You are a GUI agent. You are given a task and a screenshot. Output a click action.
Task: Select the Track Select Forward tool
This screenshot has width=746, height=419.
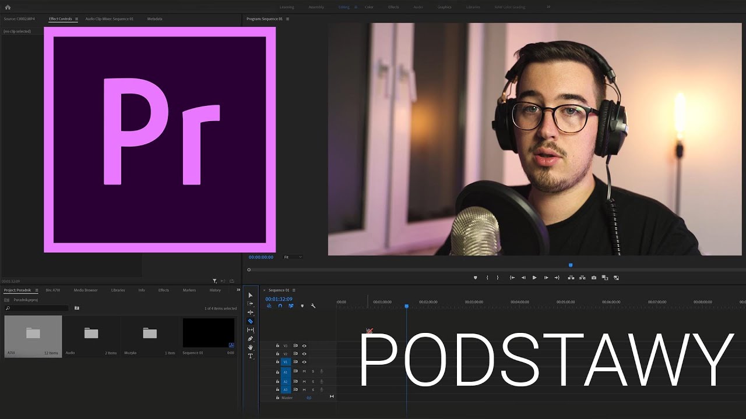click(x=251, y=304)
